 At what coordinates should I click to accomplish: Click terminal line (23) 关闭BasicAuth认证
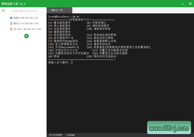click(x=64, y=47)
